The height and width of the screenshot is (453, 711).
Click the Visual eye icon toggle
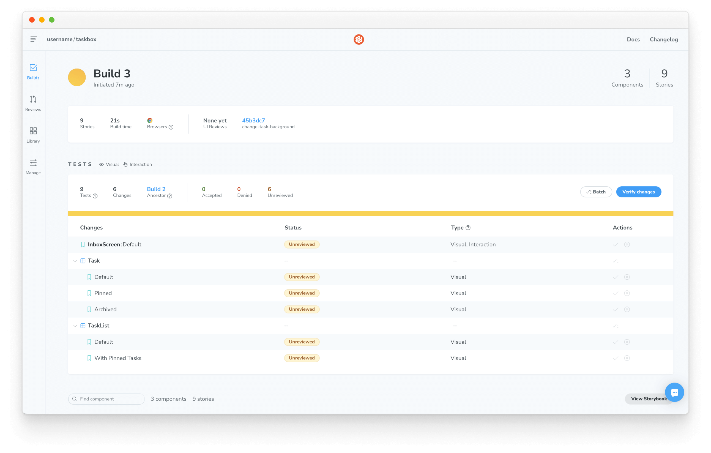pyautogui.click(x=102, y=164)
